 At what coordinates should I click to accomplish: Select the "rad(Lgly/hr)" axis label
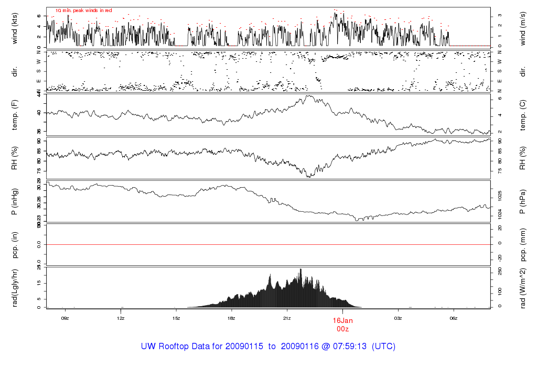[x=14, y=288]
